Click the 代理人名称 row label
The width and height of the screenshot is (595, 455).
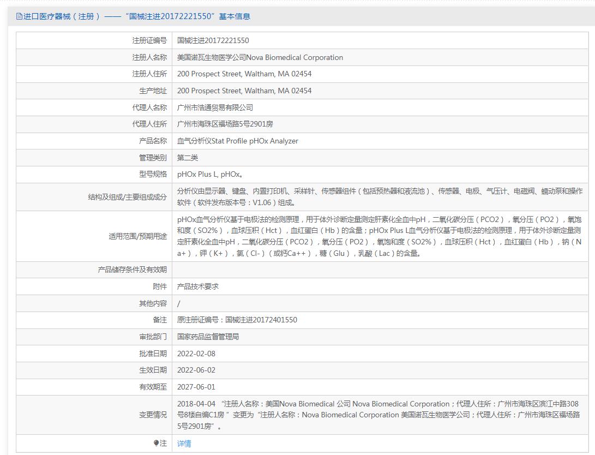tap(149, 107)
